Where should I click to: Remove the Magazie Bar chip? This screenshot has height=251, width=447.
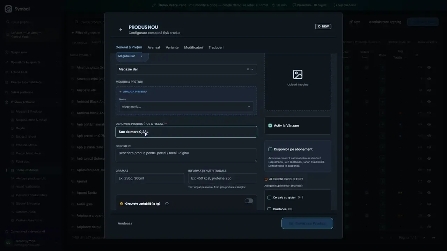click(141, 56)
